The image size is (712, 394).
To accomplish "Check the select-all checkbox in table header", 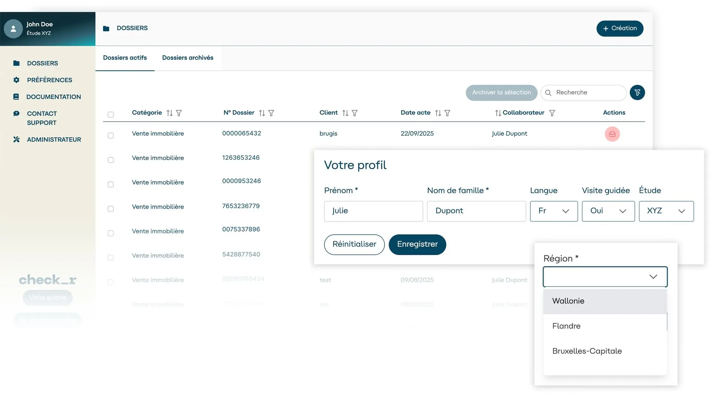I will 111,115.
